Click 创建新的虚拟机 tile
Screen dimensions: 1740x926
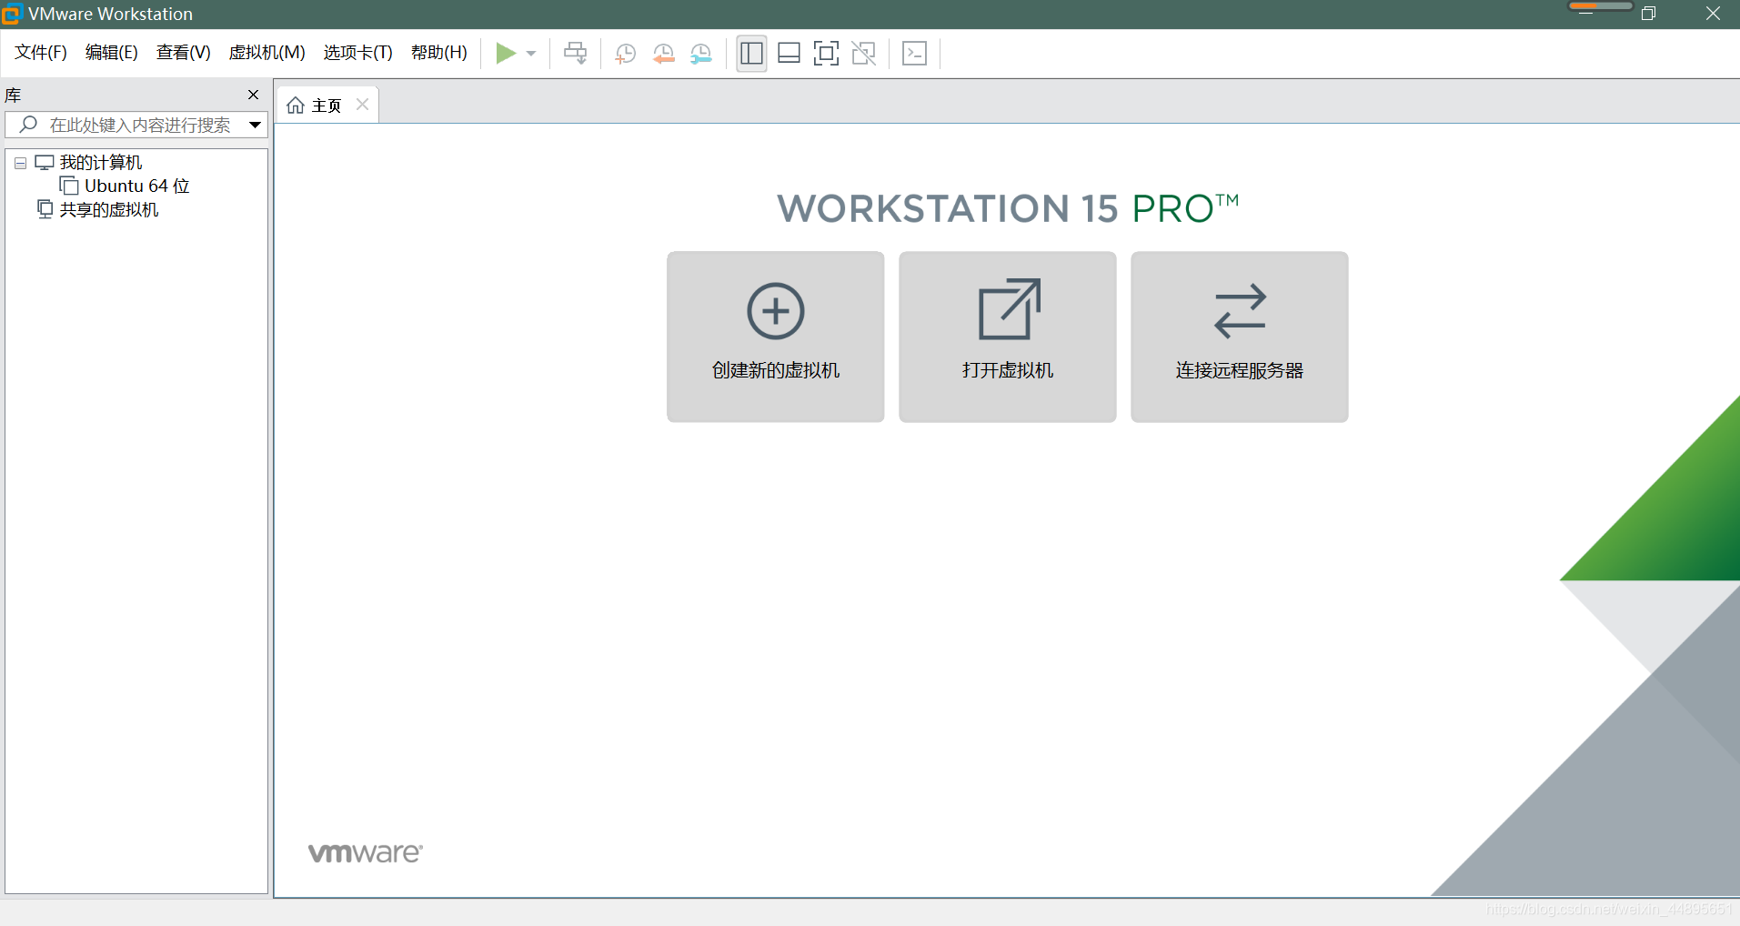coord(775,337)
